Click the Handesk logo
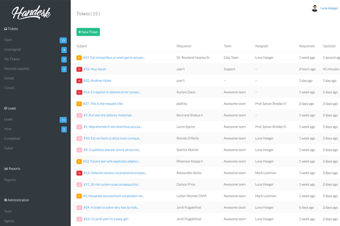The image size is (340, 226). click(31, 12)
